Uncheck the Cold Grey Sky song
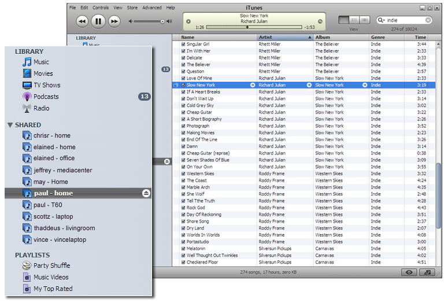The height and width of the screenshot is (306, 448). point(183,105)
